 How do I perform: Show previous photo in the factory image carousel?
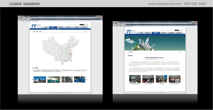[x=32, y=79]
